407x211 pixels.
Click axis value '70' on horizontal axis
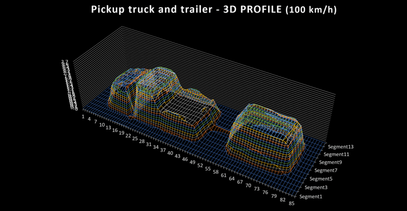pos(248,185)
